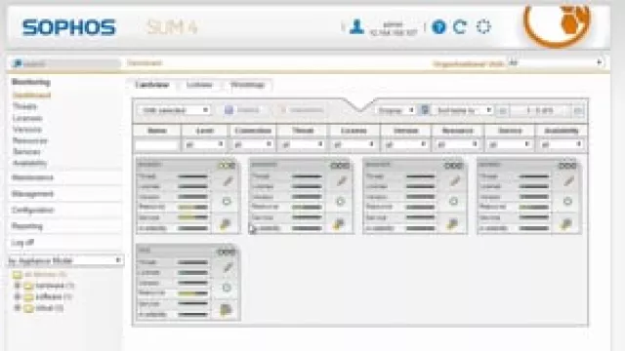Viewport: 625px width, 351px height.
Task: Click the Service status bar on first device card
Action: (x=192, y=217)
